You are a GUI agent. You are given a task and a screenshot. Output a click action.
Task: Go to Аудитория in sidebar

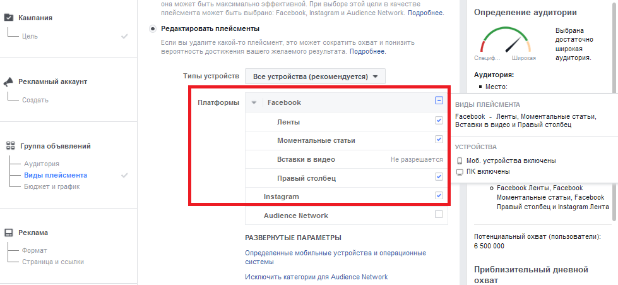point(42,164)
